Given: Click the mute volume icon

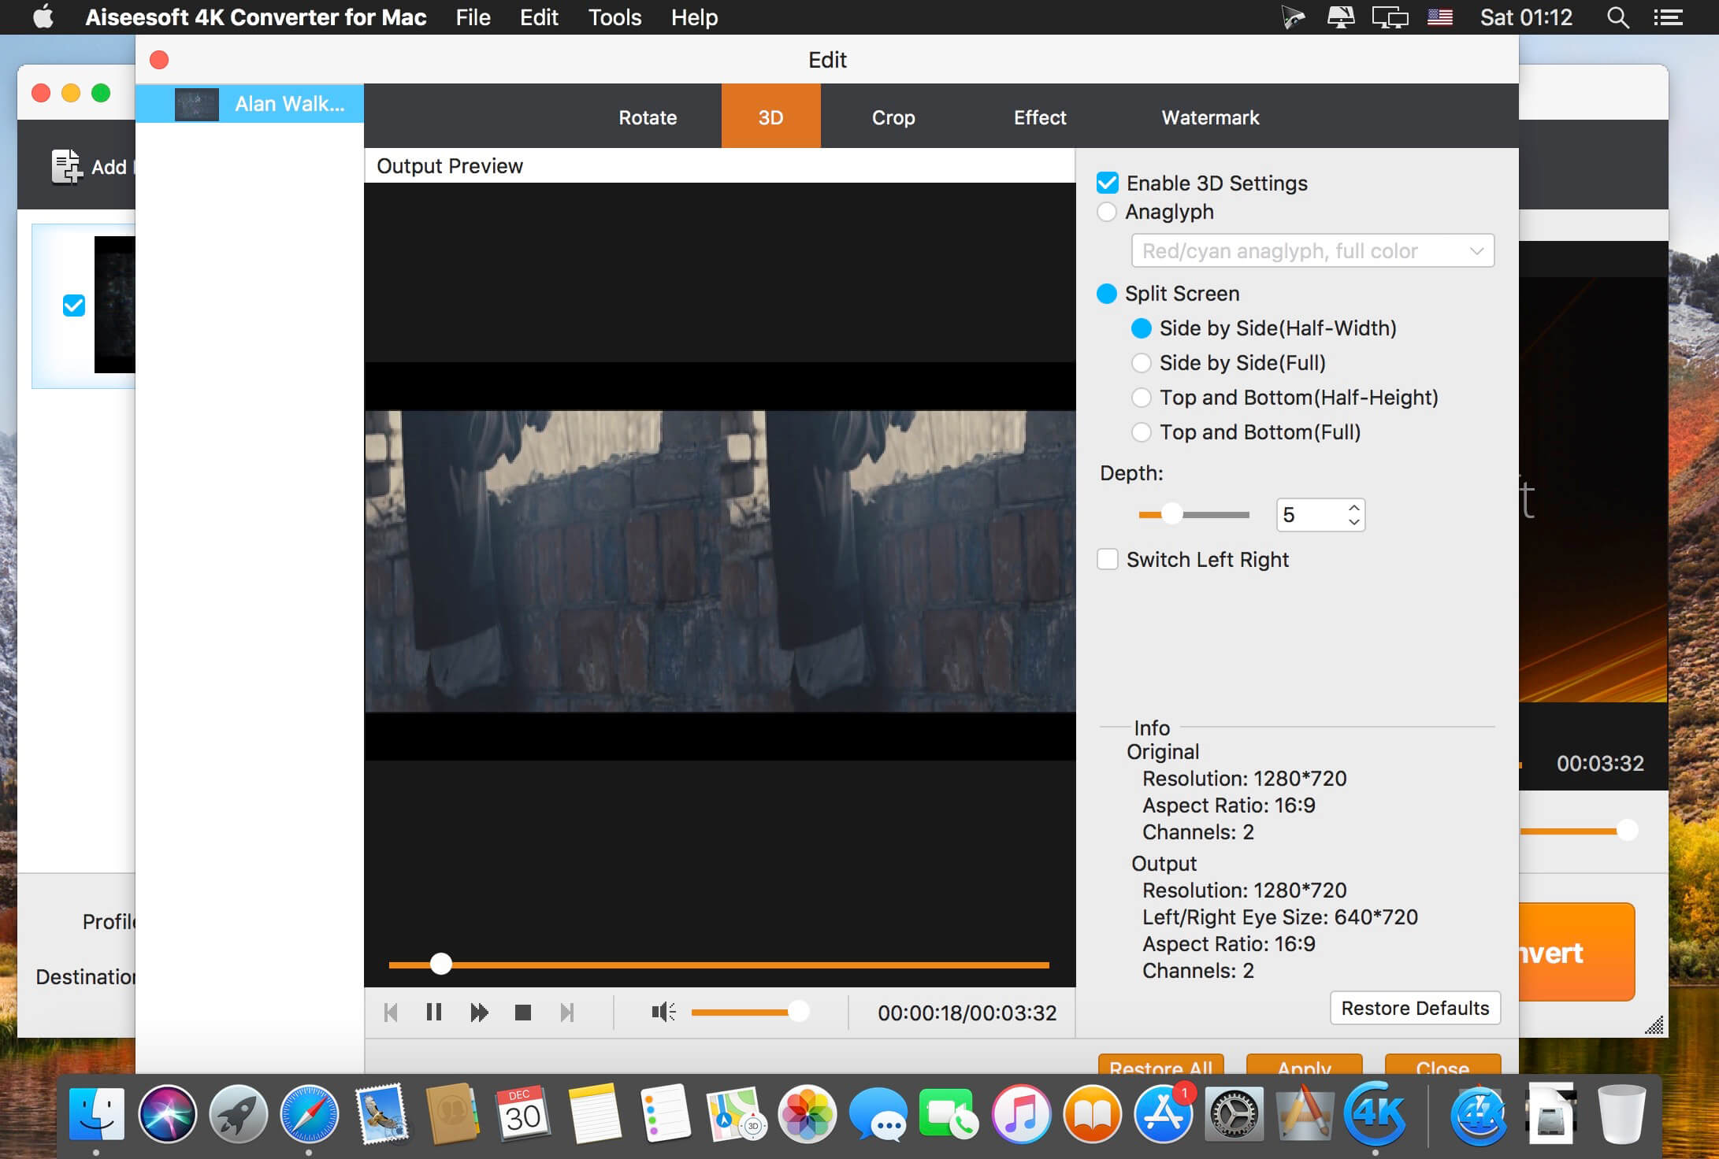Looking at the screenshot, I should 663,1012.
